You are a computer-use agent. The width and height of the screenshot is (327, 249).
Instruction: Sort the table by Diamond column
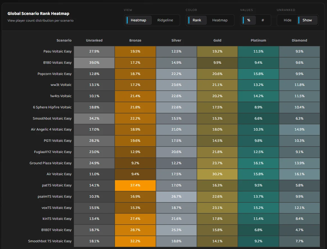299,40
